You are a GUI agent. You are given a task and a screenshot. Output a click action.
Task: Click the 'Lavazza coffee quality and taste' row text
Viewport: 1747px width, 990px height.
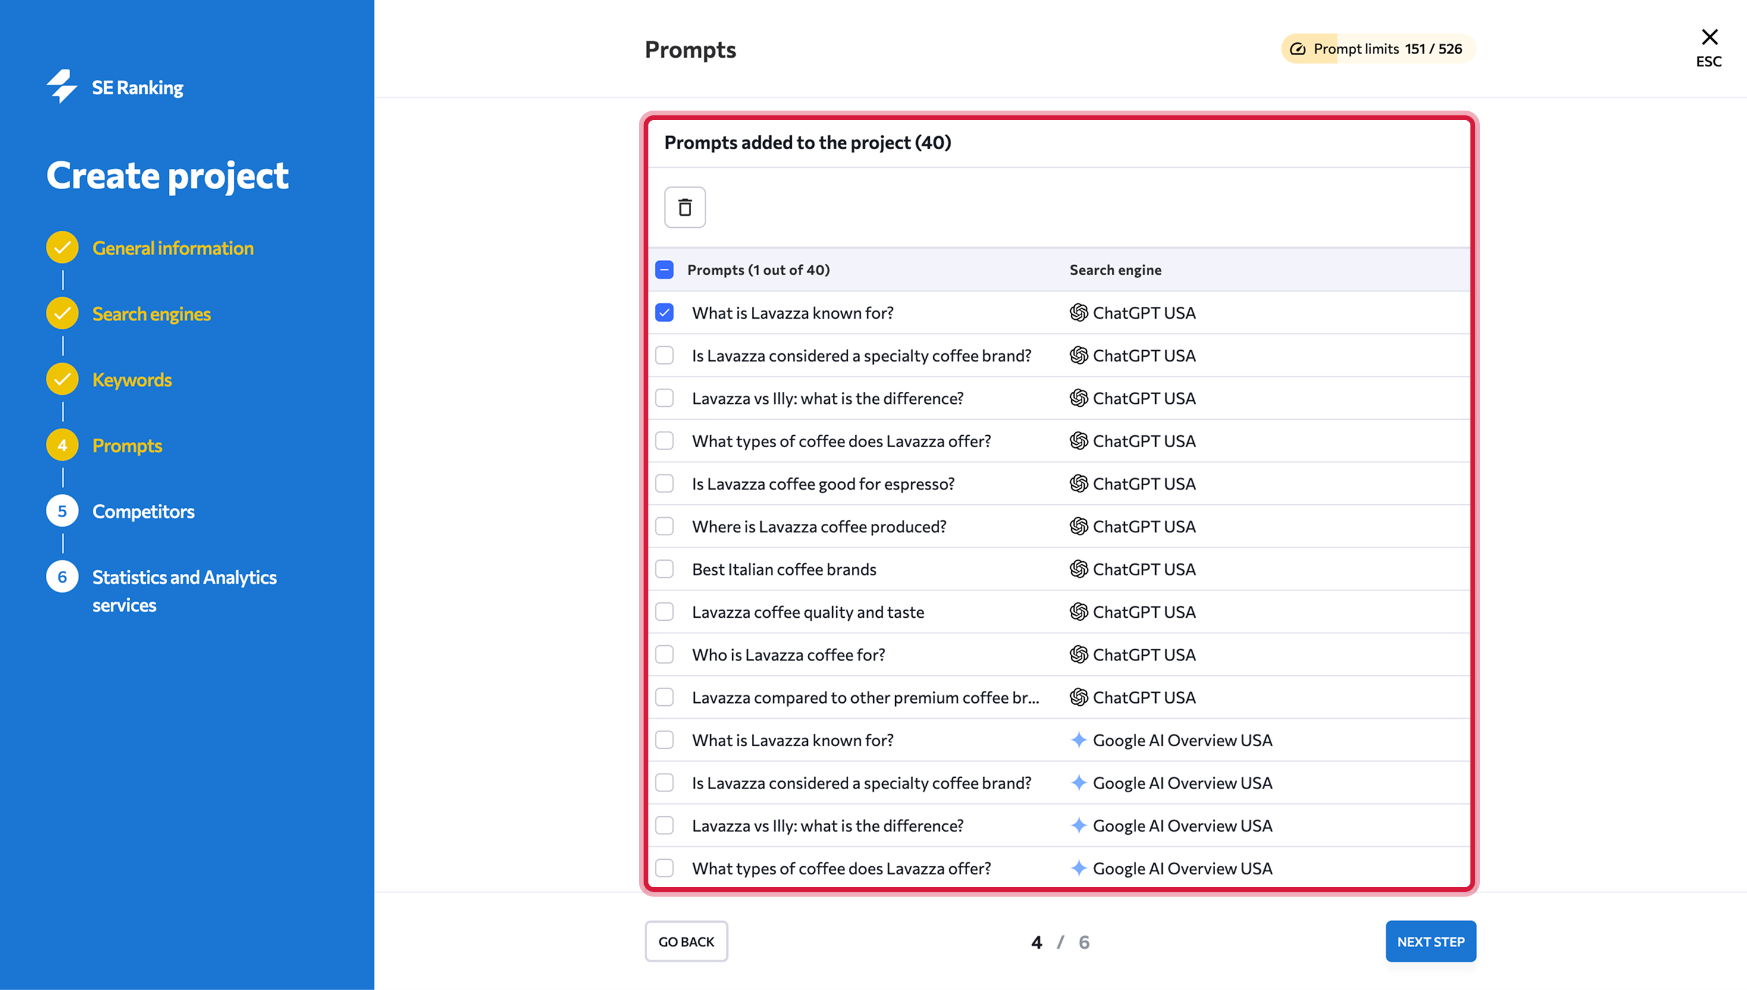tap(808, 612)
